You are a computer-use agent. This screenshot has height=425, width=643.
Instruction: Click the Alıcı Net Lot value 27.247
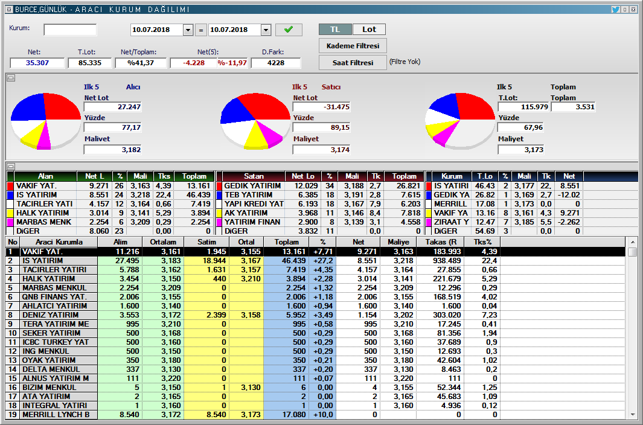coord(112,107)
